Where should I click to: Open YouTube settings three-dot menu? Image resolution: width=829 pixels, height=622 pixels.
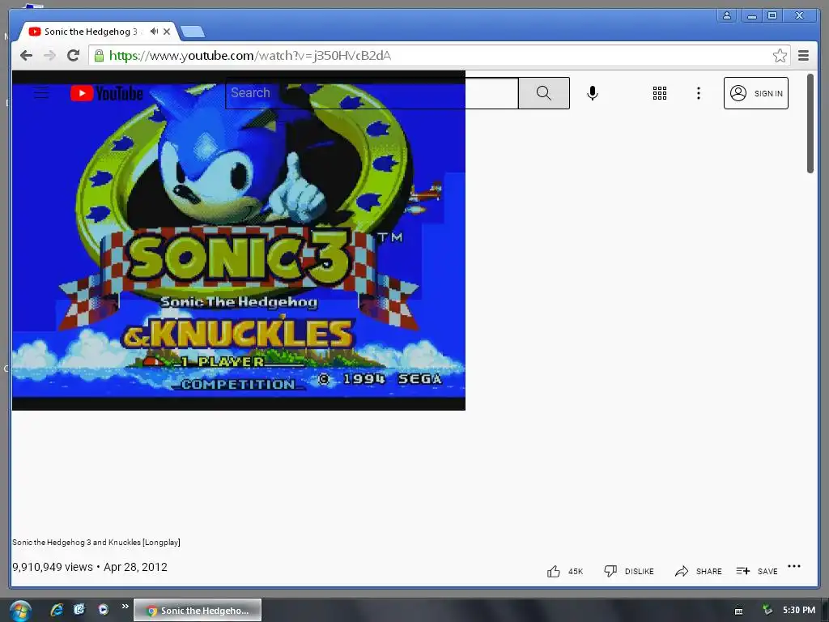pos(699,93)
